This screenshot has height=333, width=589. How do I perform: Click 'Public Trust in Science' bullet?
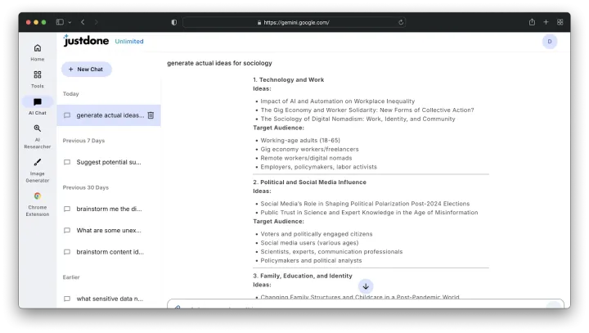click(369, 213)
